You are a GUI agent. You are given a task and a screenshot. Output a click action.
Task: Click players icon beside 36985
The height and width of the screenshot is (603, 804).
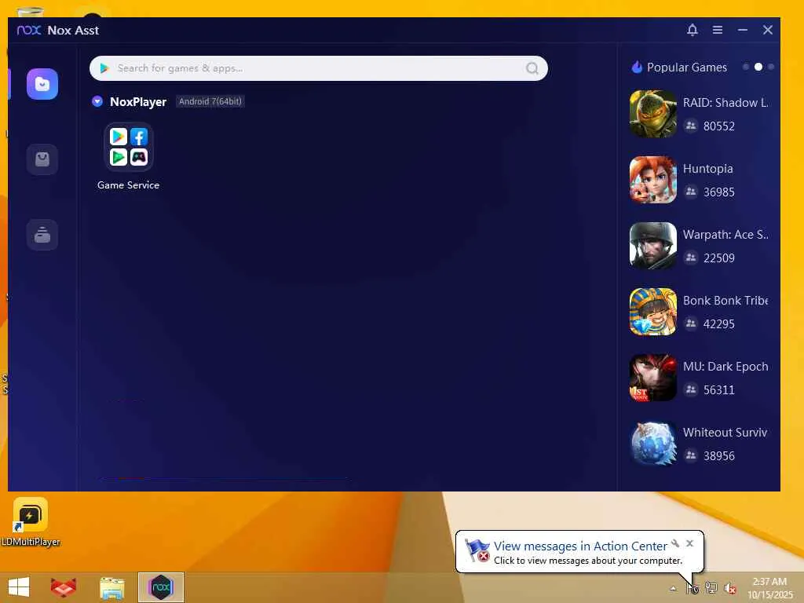click(x=691, y=192)
